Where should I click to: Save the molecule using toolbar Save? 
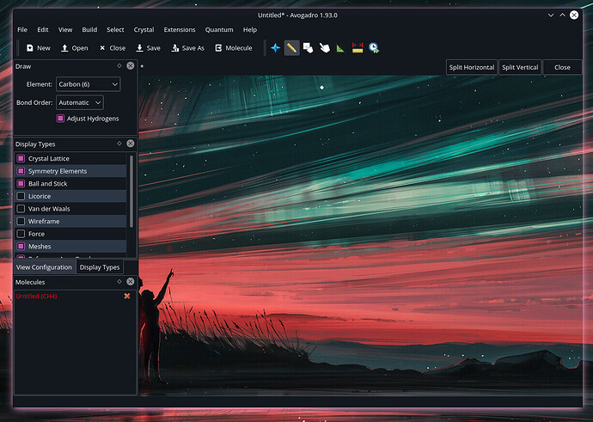(x=148, y=48)
